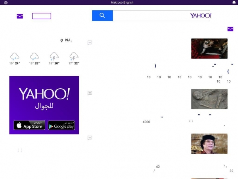This screenshot has height=179, width=238.
Task: Open comments icon for first news story
Action: [x=90, y=43]
